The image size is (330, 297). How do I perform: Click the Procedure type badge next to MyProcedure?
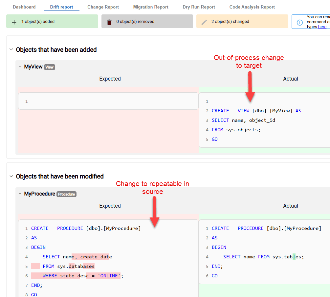pos(67,194)
